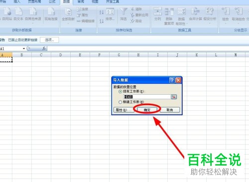Click 清除 (Clear) filter item
Viewport: 249px width, 182px height.
[x=136, y=9]
